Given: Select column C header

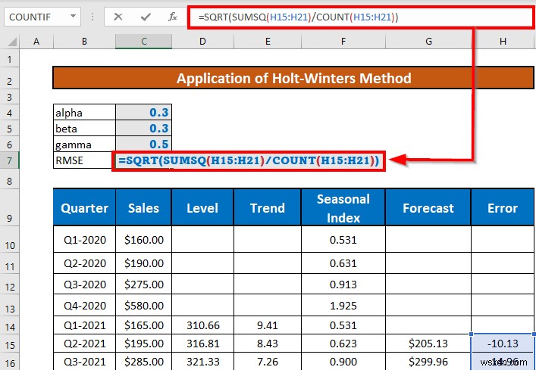Looking at the screenshot, I should [x=143, y=42].
